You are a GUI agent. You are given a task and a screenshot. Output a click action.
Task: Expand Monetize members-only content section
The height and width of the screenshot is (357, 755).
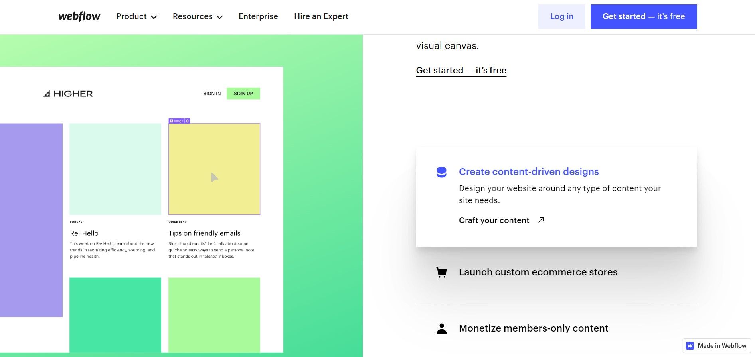click(x=533, y=328)
